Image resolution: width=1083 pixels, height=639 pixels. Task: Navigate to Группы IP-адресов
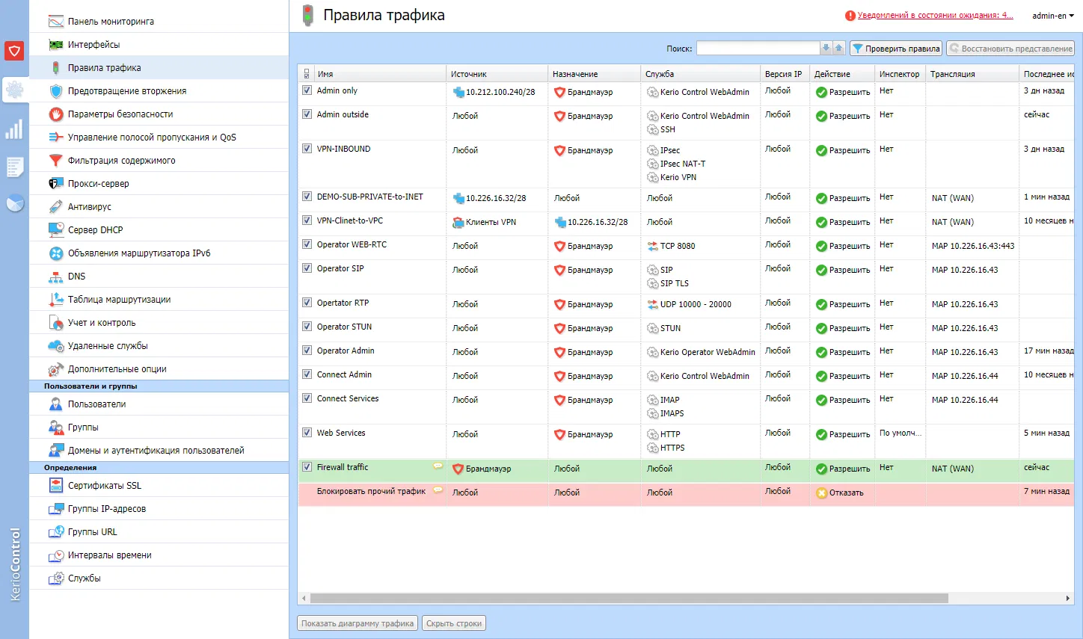[x=159, y=508]
